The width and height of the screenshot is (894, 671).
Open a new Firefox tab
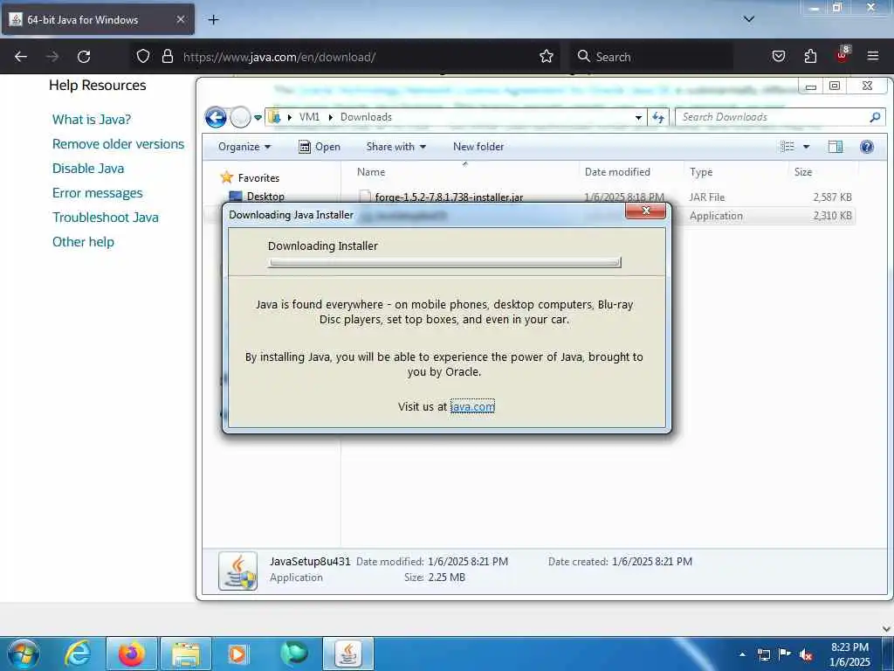coord(213,20)
